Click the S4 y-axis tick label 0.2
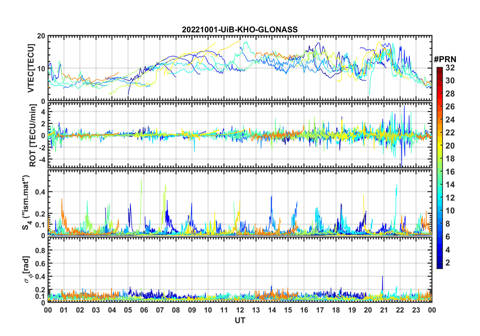 (x=40, y=214)
